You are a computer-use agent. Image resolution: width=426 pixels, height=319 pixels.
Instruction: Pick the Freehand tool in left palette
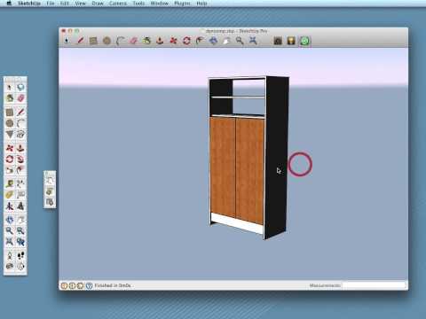(x=20, y=135)
